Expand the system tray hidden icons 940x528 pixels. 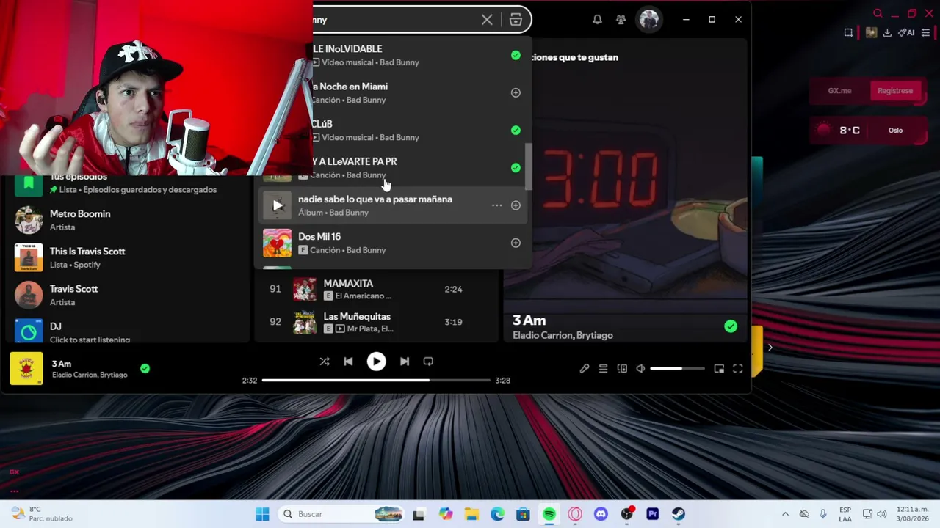[x=785, y=514]
